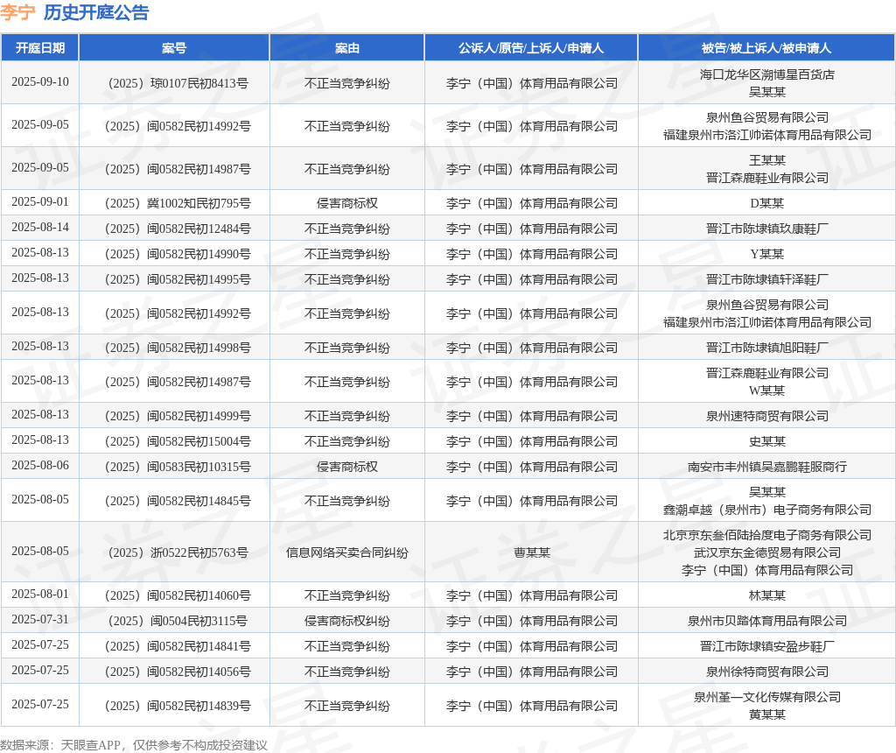Select date 2025-09-10

40,81
